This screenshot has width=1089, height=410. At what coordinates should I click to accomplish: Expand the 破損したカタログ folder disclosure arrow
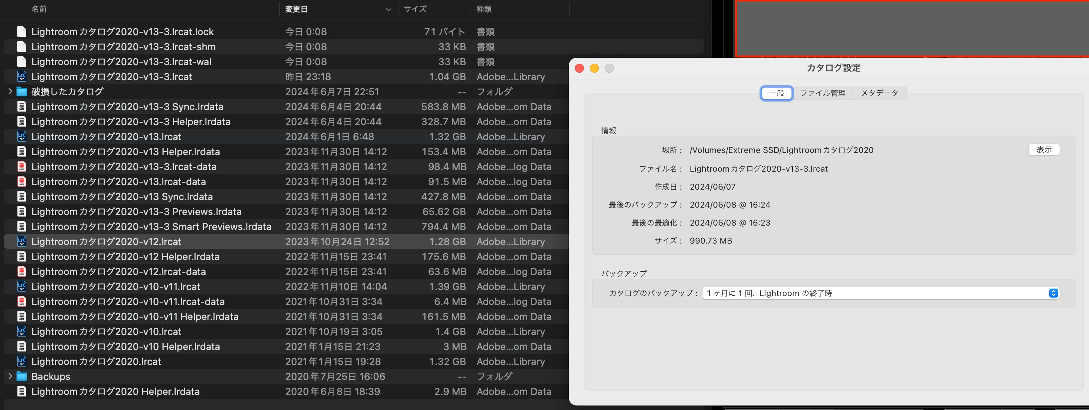pyautogui.click(x=10, y=91)
